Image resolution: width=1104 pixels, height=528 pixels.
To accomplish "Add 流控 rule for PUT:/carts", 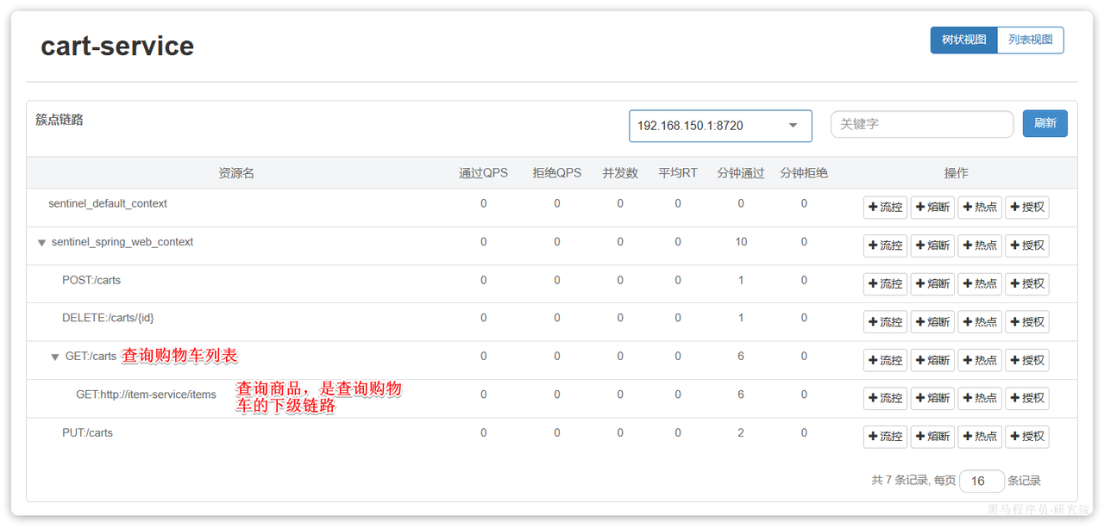I will [886, 437].
